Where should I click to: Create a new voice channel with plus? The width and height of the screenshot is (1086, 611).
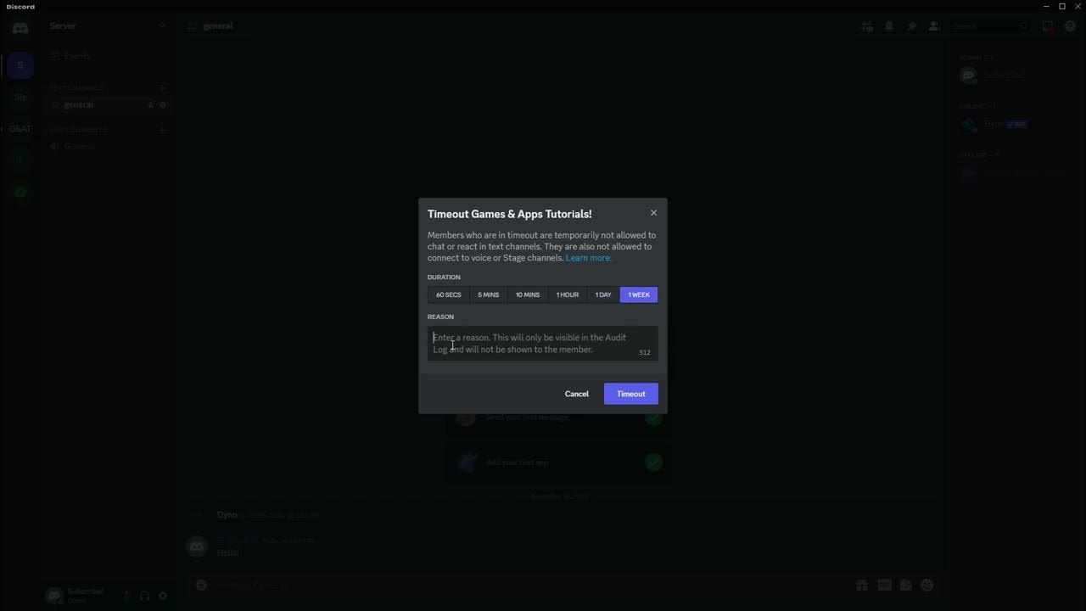[162, 130]
